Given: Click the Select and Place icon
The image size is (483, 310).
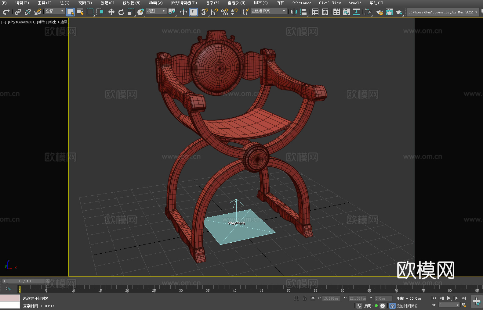Looking at the screenshot, I should coord(141,12).
